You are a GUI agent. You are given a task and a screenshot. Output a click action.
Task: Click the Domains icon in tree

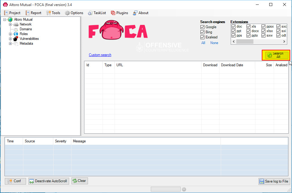[x=16, y=29]
